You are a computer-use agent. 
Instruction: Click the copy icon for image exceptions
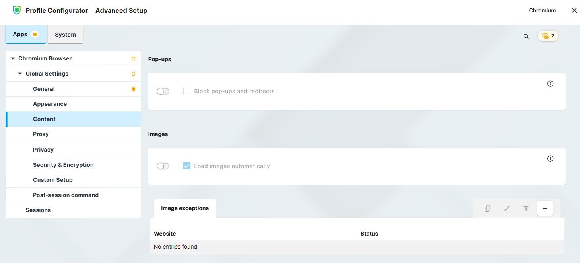click(x=487, y=208)
